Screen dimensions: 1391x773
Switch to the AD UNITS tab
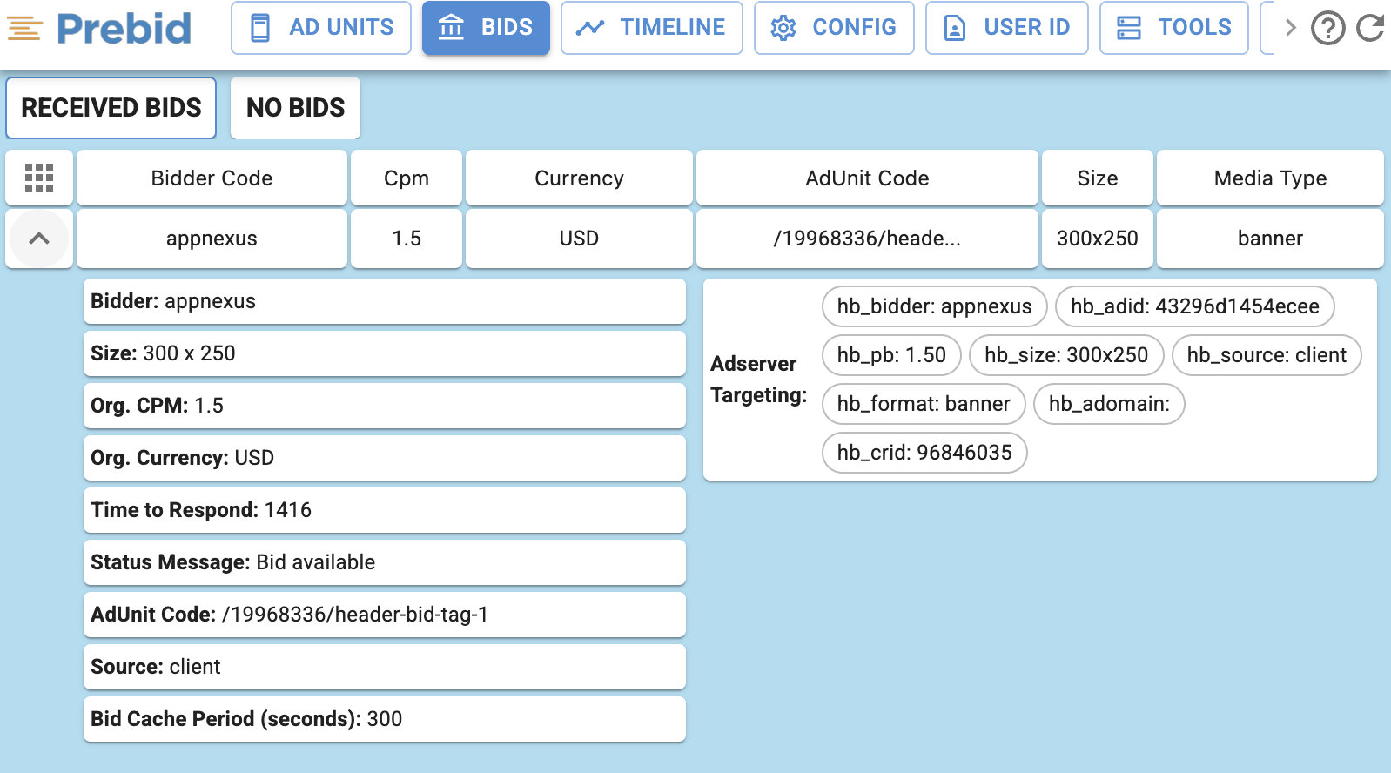point(321,28)
